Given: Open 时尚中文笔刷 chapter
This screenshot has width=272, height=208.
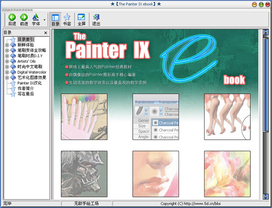Looking at the screenshot, I should click(30, 67).
